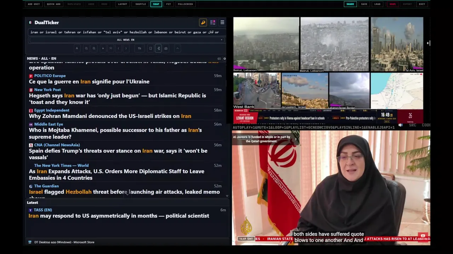The image size is (453, 254).
Task: Click the camera snapshot icon
Action: coord(166,48)
